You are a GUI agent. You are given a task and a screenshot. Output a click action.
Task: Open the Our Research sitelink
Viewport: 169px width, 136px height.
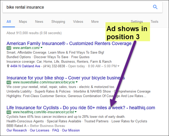[17, 130]
